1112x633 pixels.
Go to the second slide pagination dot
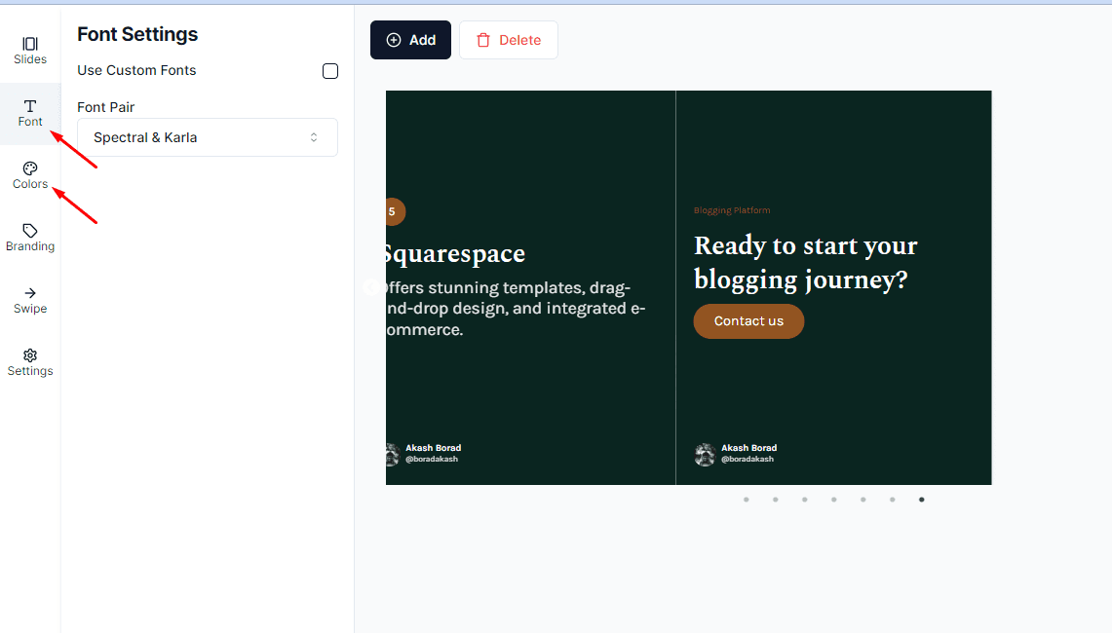pos(775,500)
